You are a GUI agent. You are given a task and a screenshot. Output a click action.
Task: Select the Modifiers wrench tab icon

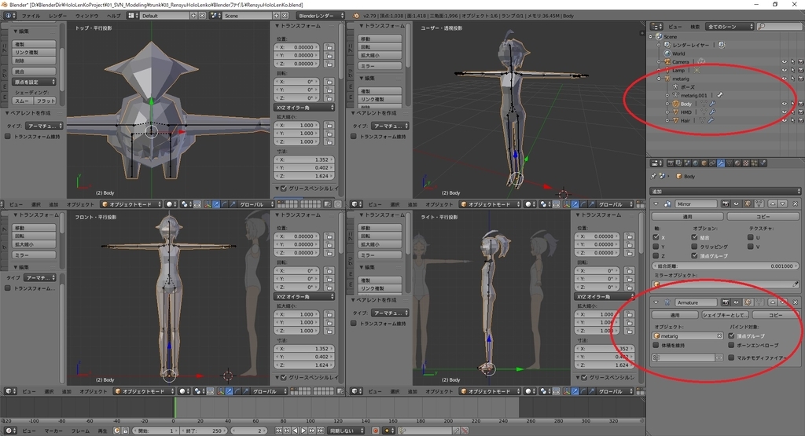[x=721, y=163]
